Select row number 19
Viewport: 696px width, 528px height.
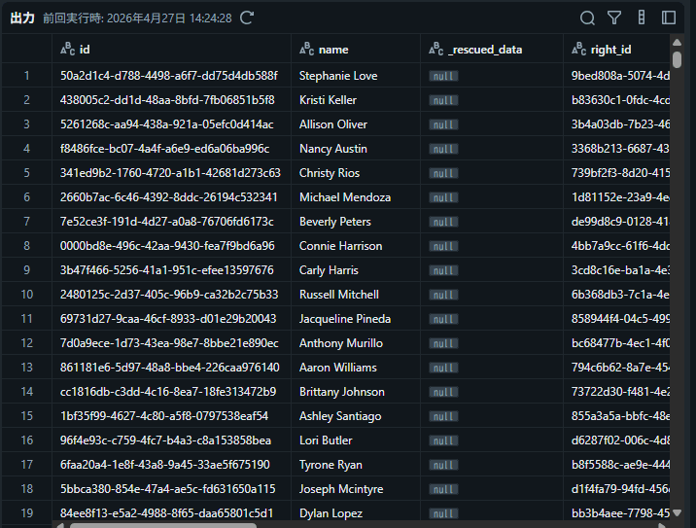(x=26, y=512)
